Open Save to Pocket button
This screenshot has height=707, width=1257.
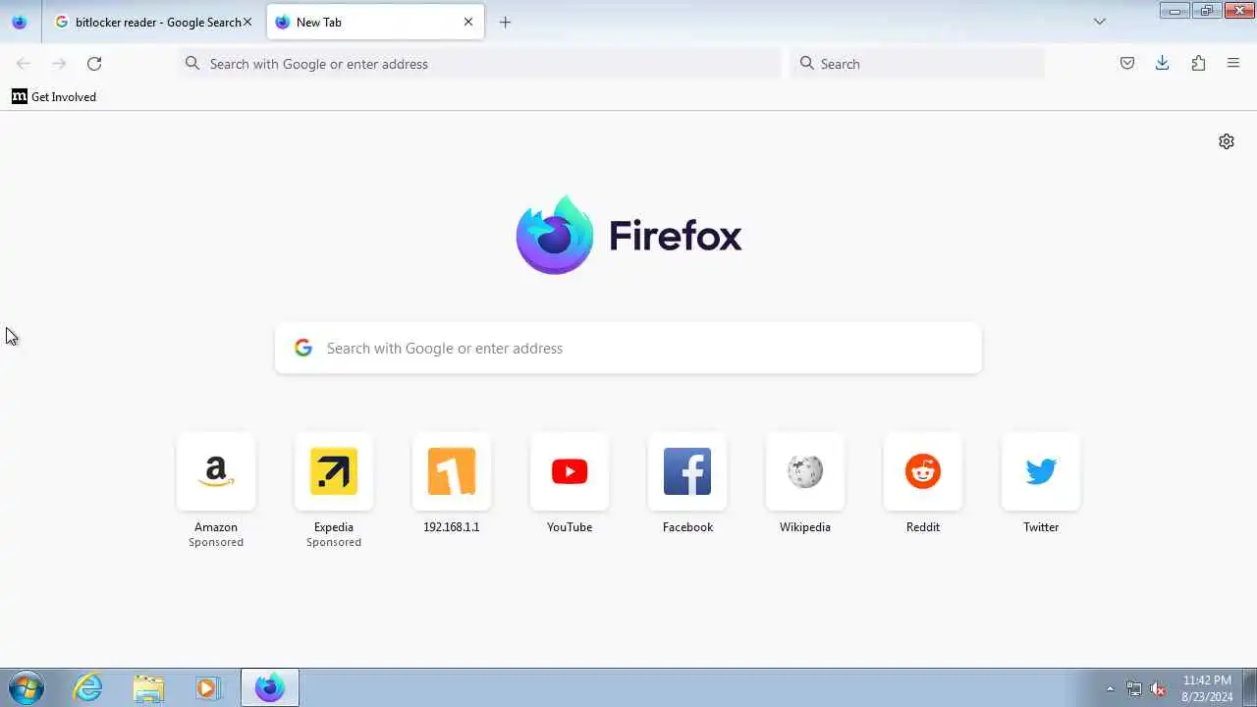(1127, 64)
